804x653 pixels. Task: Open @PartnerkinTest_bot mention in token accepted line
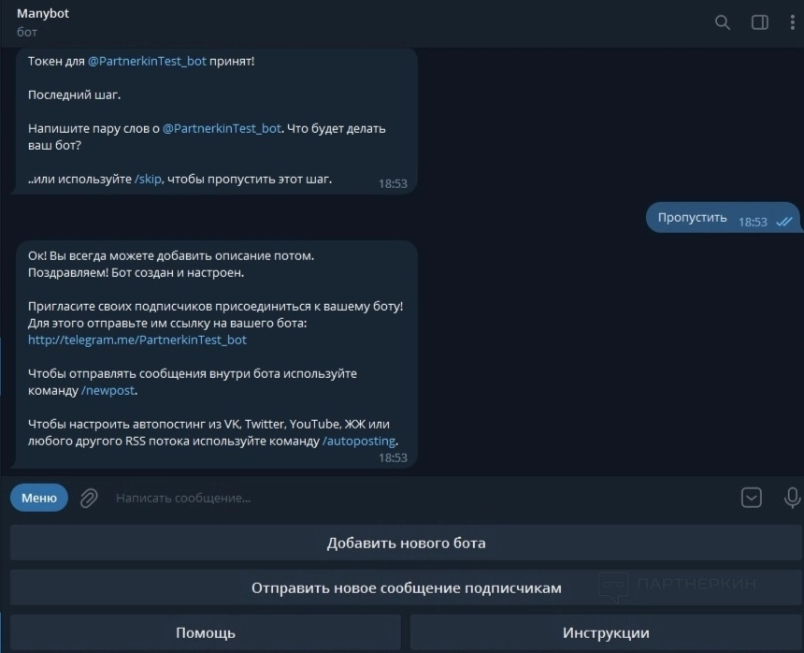147,61
